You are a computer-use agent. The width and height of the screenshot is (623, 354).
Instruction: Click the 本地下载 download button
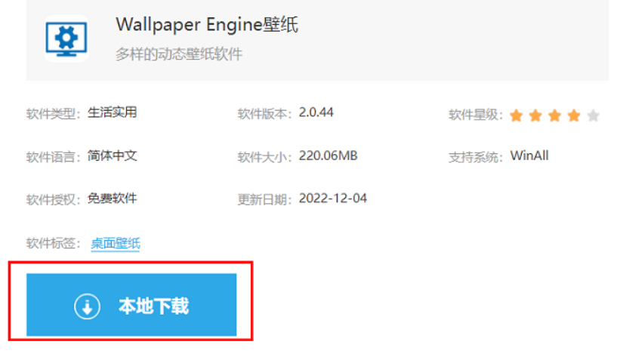131,305
